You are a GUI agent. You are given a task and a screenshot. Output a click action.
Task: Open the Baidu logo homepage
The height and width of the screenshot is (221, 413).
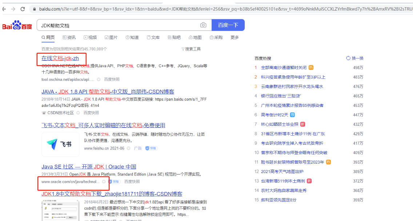17,25
